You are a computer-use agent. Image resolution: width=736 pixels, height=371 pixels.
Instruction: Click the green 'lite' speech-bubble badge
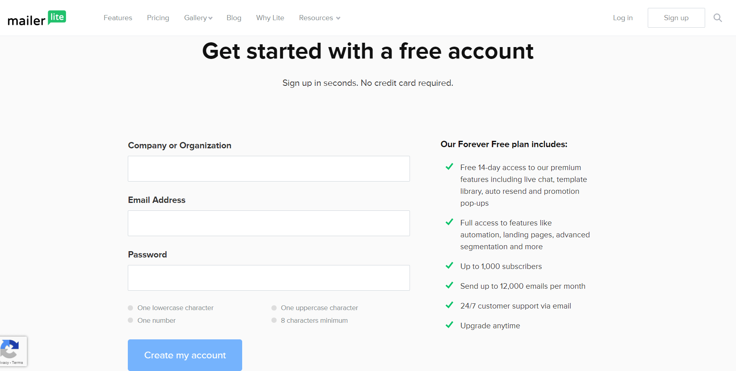pyautogui.click(x=57, y=17)
